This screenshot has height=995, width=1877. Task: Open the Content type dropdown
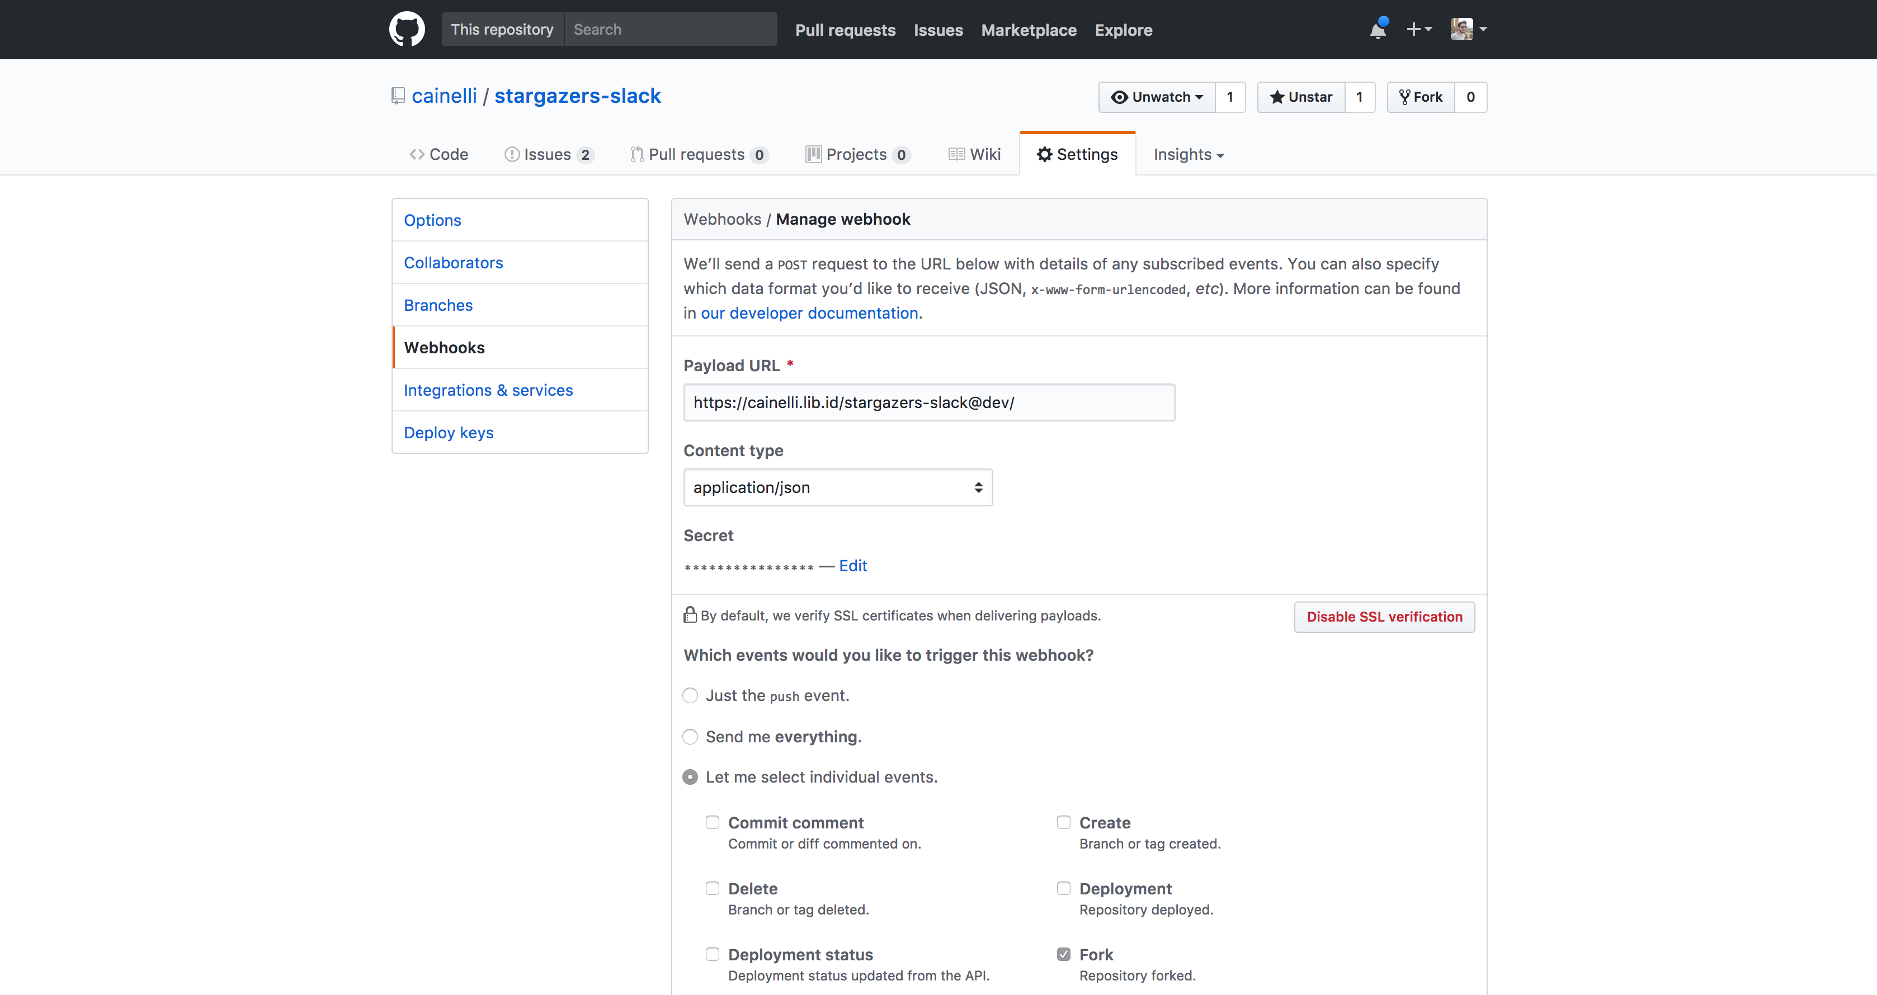pyautogui.click(x=838, y=487)
